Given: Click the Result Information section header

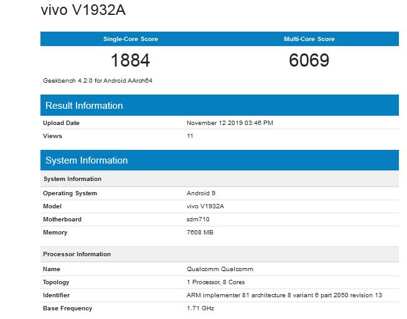Looking at the screenshot, I should pos(220,105).
